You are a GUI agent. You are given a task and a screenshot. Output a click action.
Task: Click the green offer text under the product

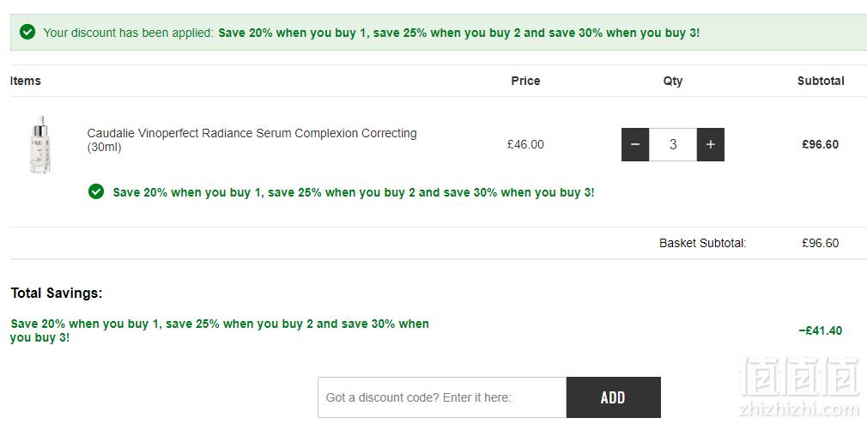point(354,192)
